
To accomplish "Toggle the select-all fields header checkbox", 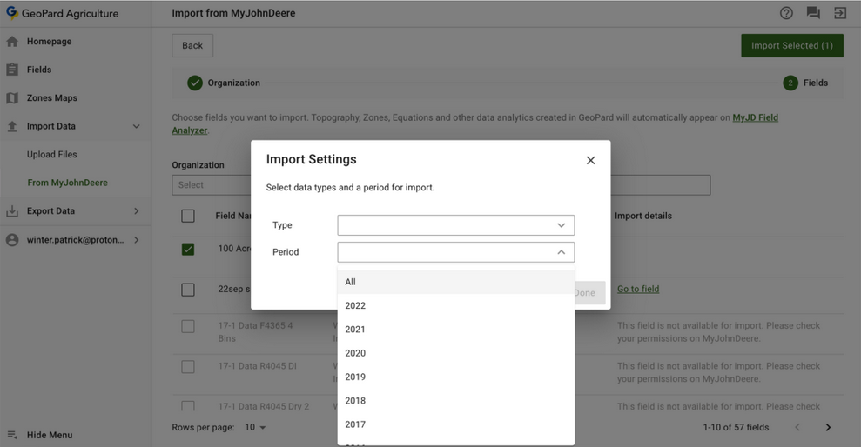I will pos(188,216).
